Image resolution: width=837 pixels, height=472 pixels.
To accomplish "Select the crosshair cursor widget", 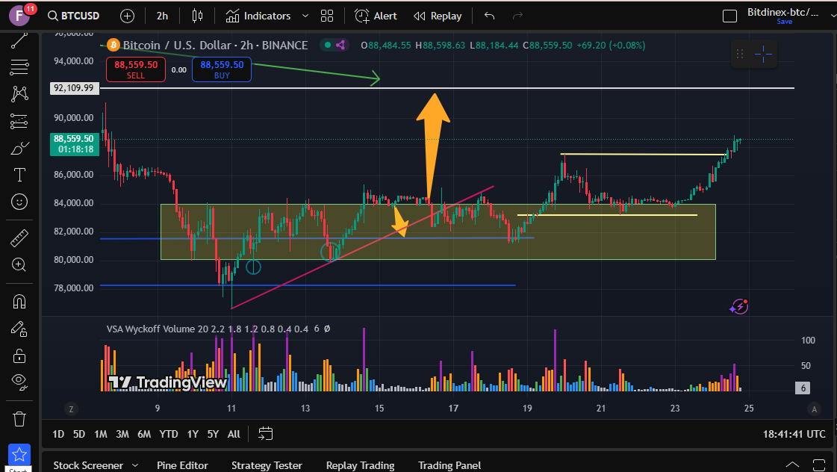I will (763, 54).
